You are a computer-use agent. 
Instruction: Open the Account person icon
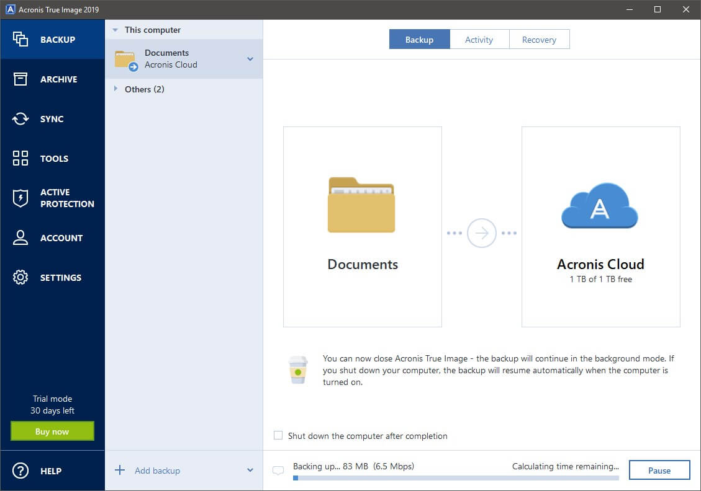pos(20,237)
